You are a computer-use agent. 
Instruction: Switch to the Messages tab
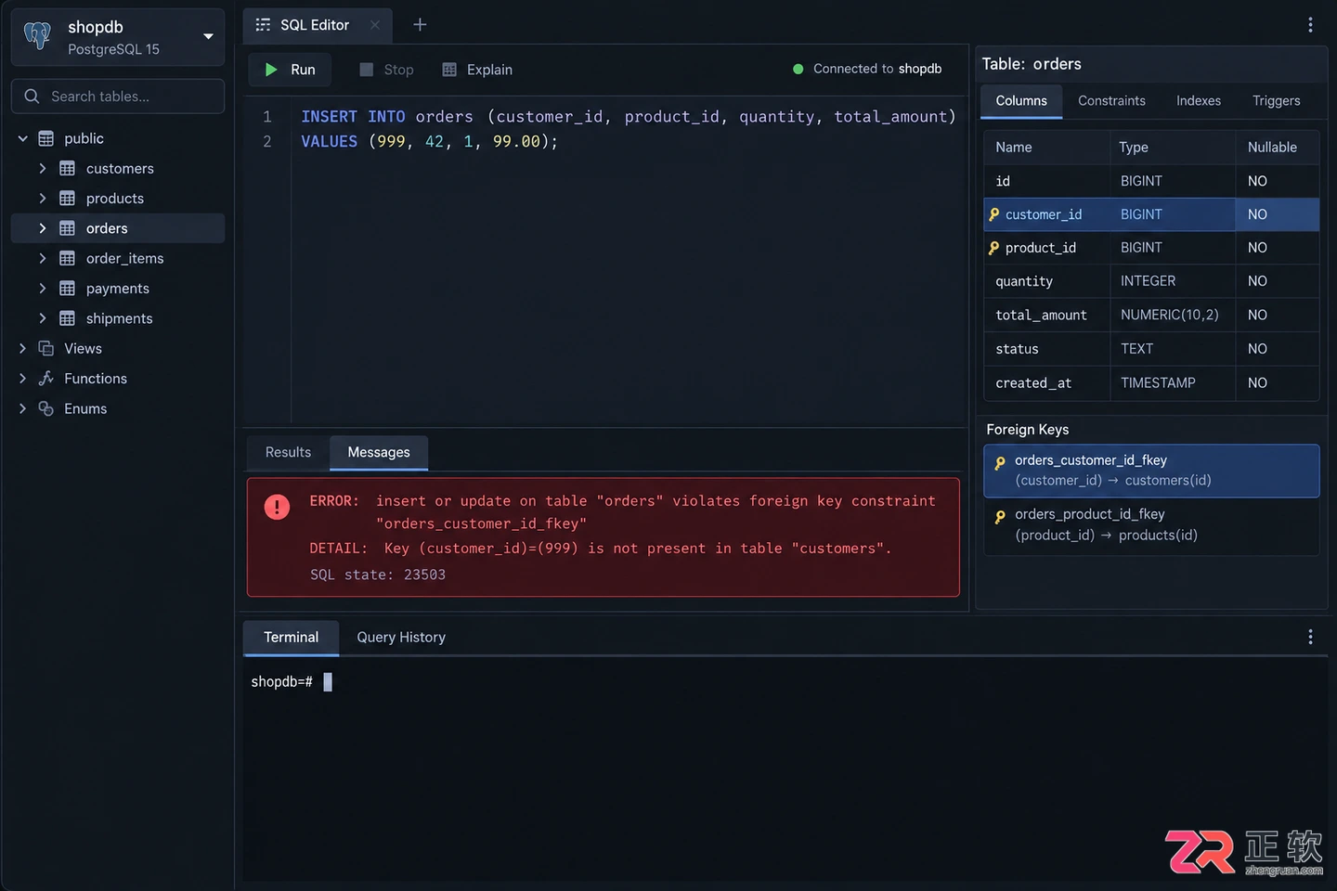(379, 452)
